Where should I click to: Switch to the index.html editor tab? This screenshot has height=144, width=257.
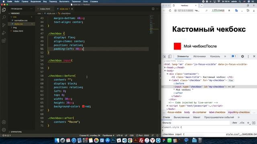tap(45, 9)
